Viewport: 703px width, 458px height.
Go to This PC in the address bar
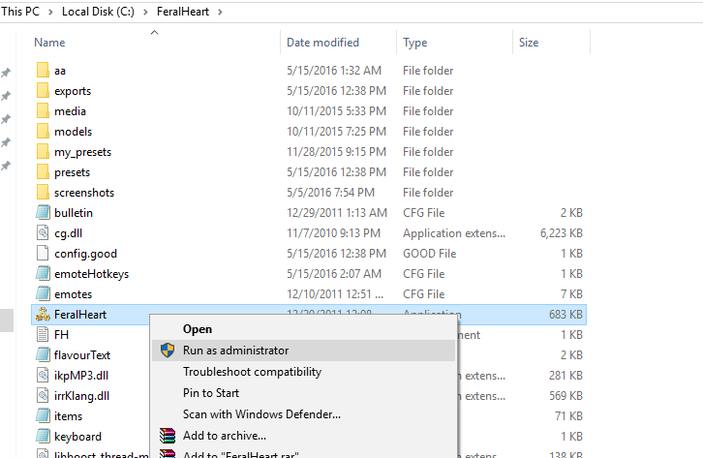20,12
